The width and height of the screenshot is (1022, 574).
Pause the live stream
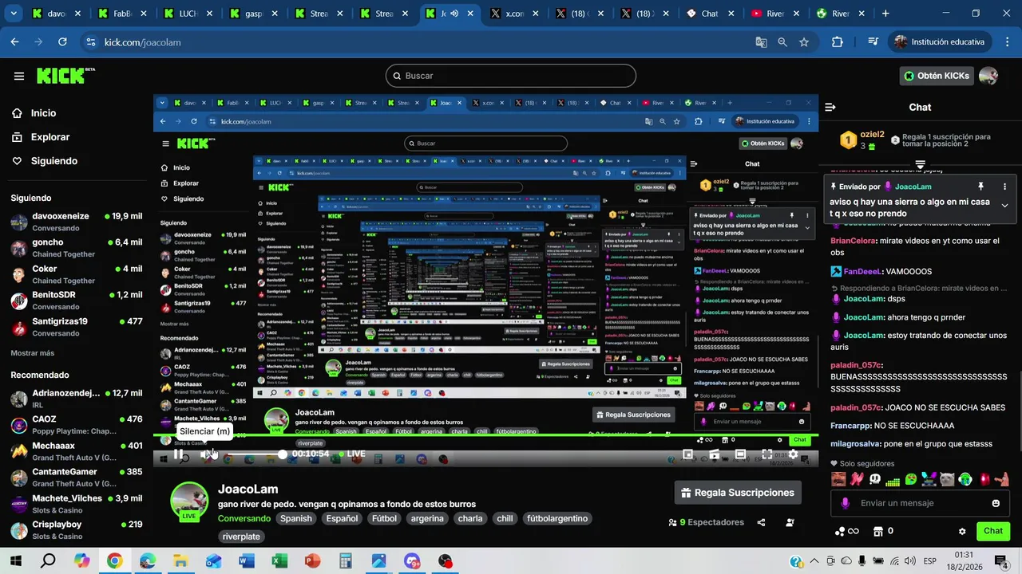click(x=178, y=454)
